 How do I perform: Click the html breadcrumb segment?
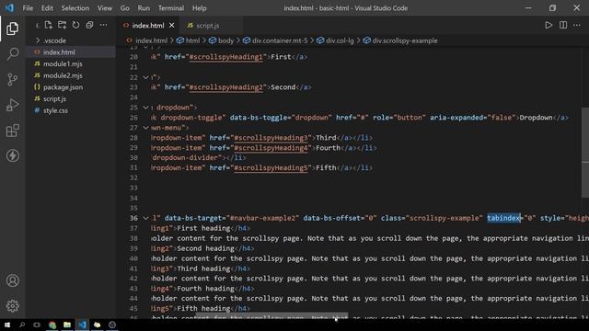click(x=192, y=40)
